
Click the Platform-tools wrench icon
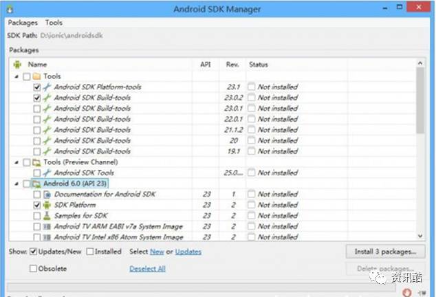point(47,87)
